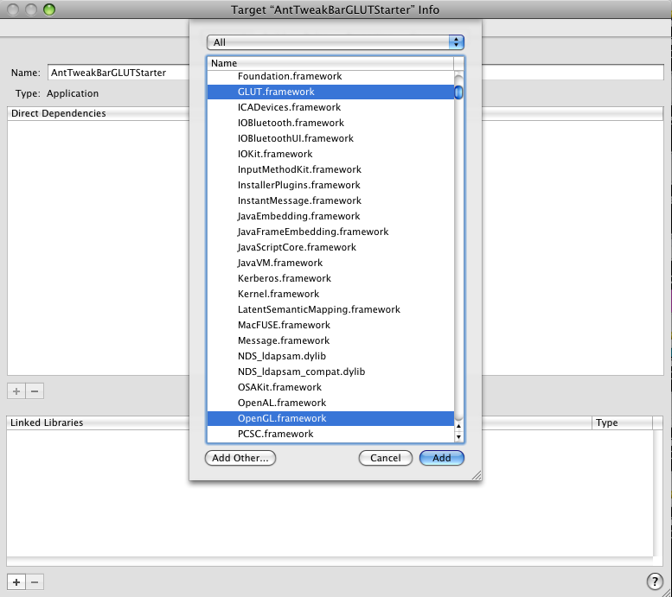Click the sheet's bottom-right resize handle
This screenshot has width=672, height=597.
click(x=475, y=474)
